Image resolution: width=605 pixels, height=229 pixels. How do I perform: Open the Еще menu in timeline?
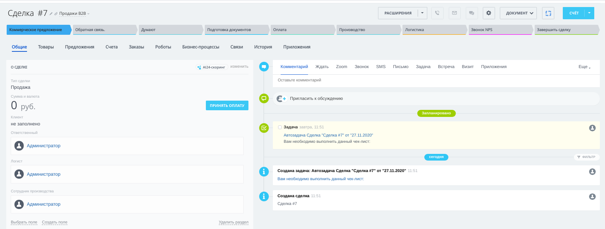(x=584, y=67)
